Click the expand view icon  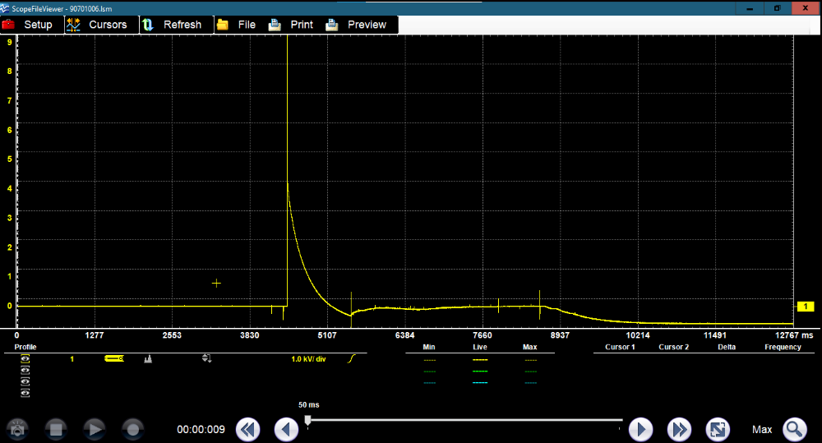coord(718,429)
